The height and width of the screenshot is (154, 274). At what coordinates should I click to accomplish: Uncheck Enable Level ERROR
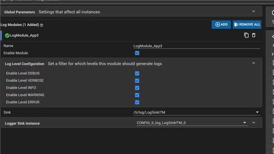click(x=137, y=102)
